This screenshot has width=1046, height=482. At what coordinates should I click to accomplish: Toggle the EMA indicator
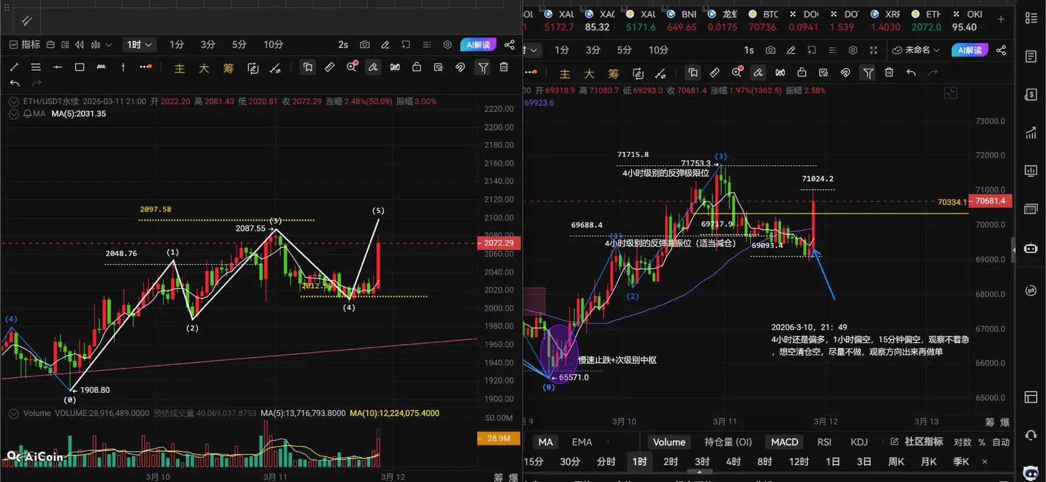pyautogui.click(x=581, y=442)
